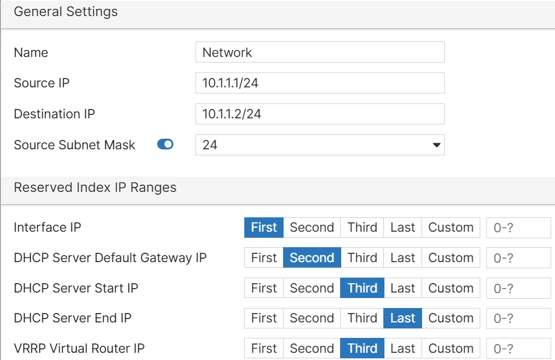This screenshot has height=360, width=555.
Task: Choose Third for DHCP Server Default Gateway IP
Action: click(x=362, y=258)
